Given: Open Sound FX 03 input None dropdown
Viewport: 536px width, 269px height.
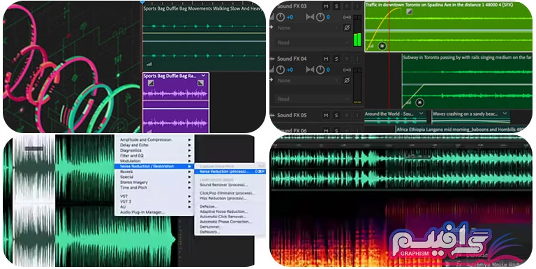Looking at the screenshot, I should [x=307, y=28].
